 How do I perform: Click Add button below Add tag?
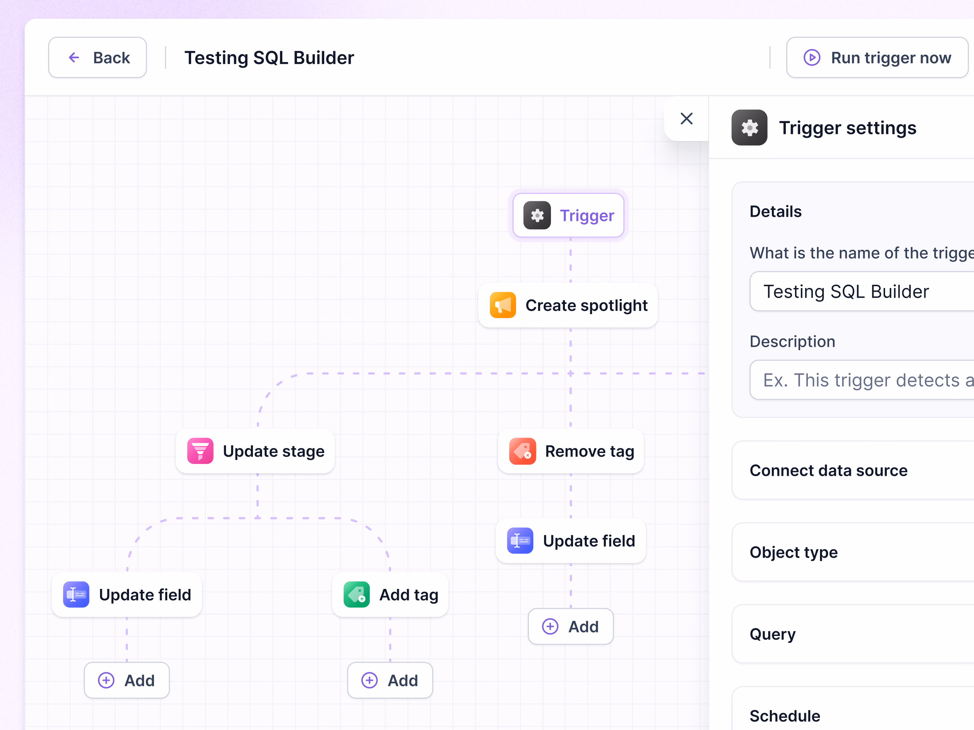tap(390, 680)
